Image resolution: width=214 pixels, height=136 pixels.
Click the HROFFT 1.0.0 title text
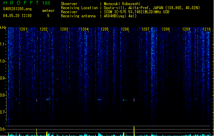[x=27, y=3]
